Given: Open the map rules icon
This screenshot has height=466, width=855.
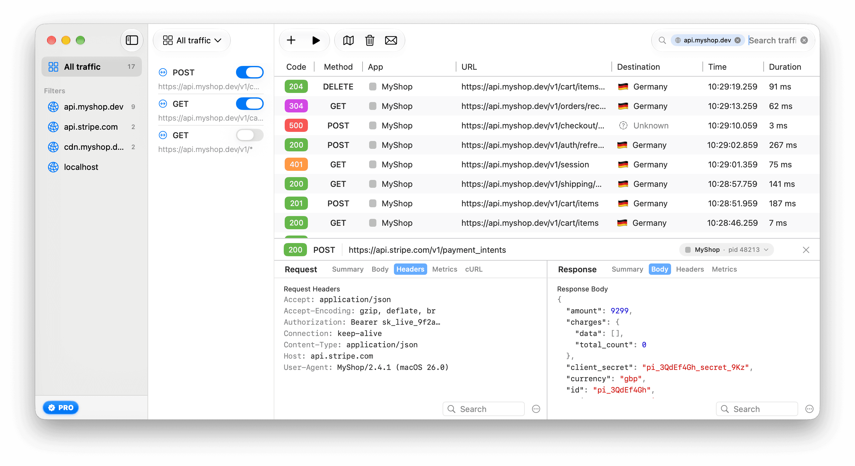Looking at the screenshot, I should (x=348, y=40).
